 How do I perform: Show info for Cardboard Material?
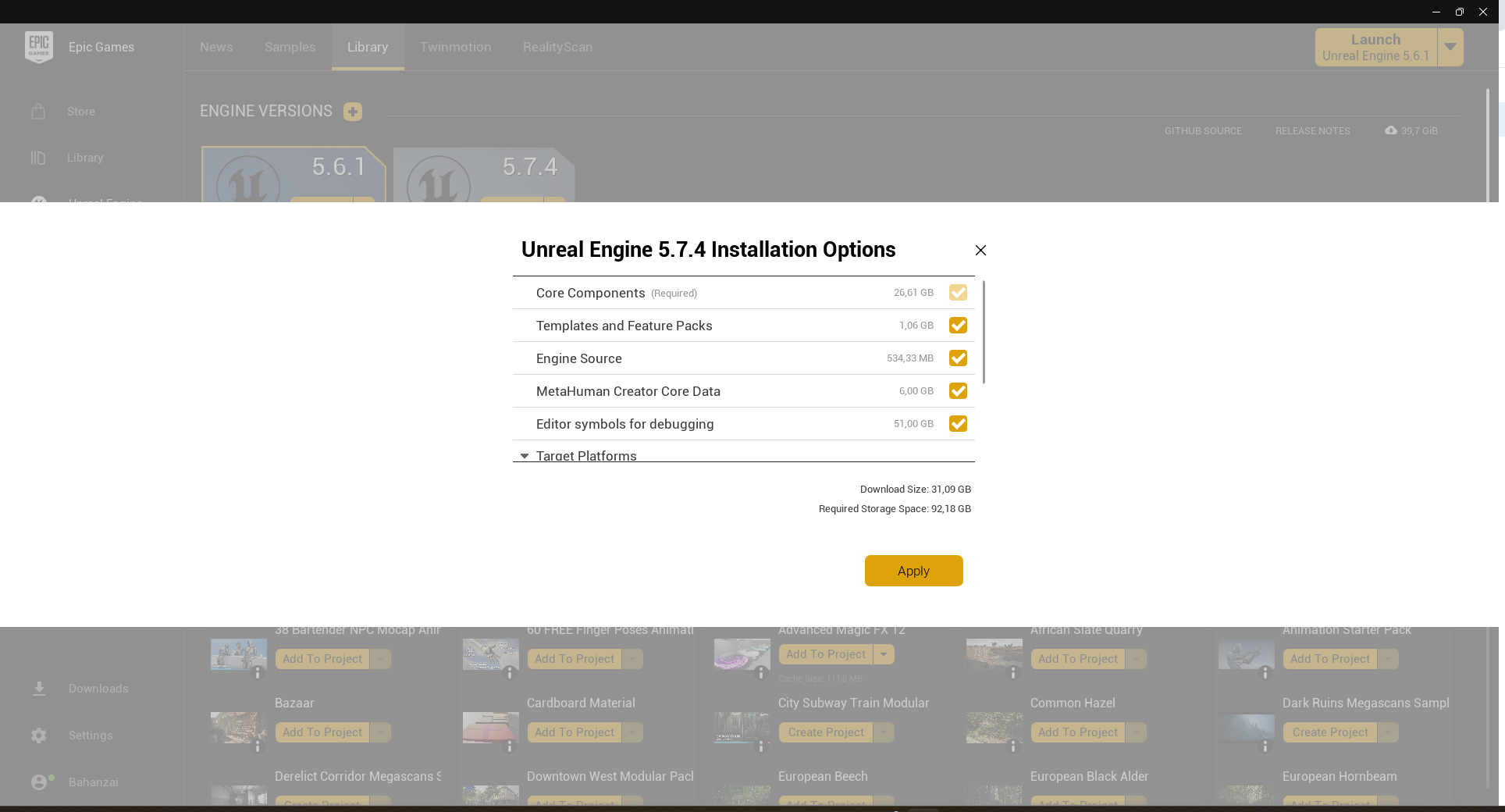[x=510, y=746]
